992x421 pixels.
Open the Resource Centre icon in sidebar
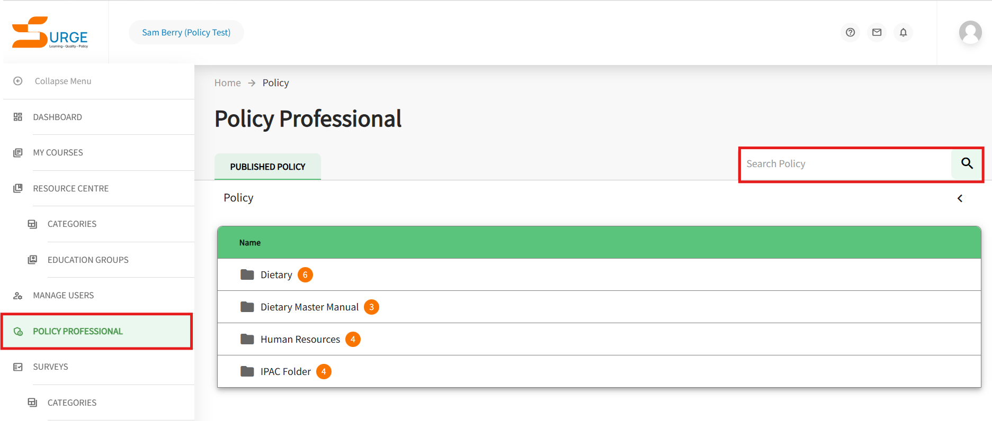point(18,188)
